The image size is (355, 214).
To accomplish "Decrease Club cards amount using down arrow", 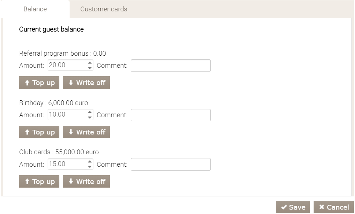I will pyautogui.click(x=90, y=167).
